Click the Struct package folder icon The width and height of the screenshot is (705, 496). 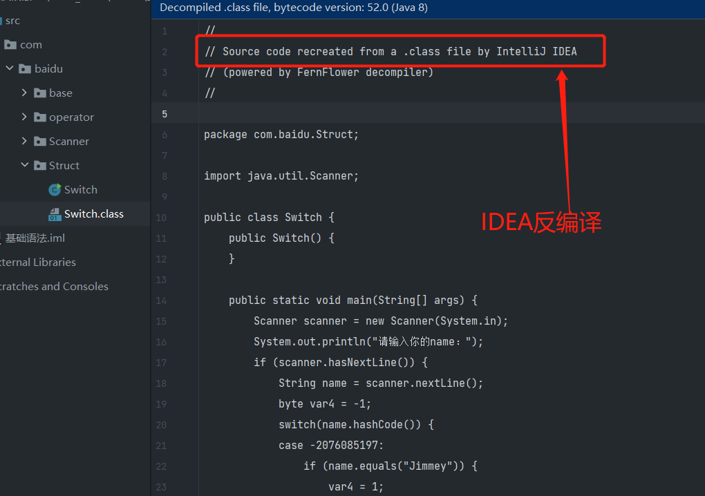pyautogui.click(x=40, y=165)
